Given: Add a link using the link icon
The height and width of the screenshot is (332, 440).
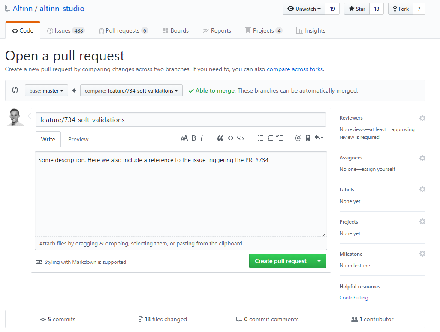Looking at the screenshot, I should 241,138.
